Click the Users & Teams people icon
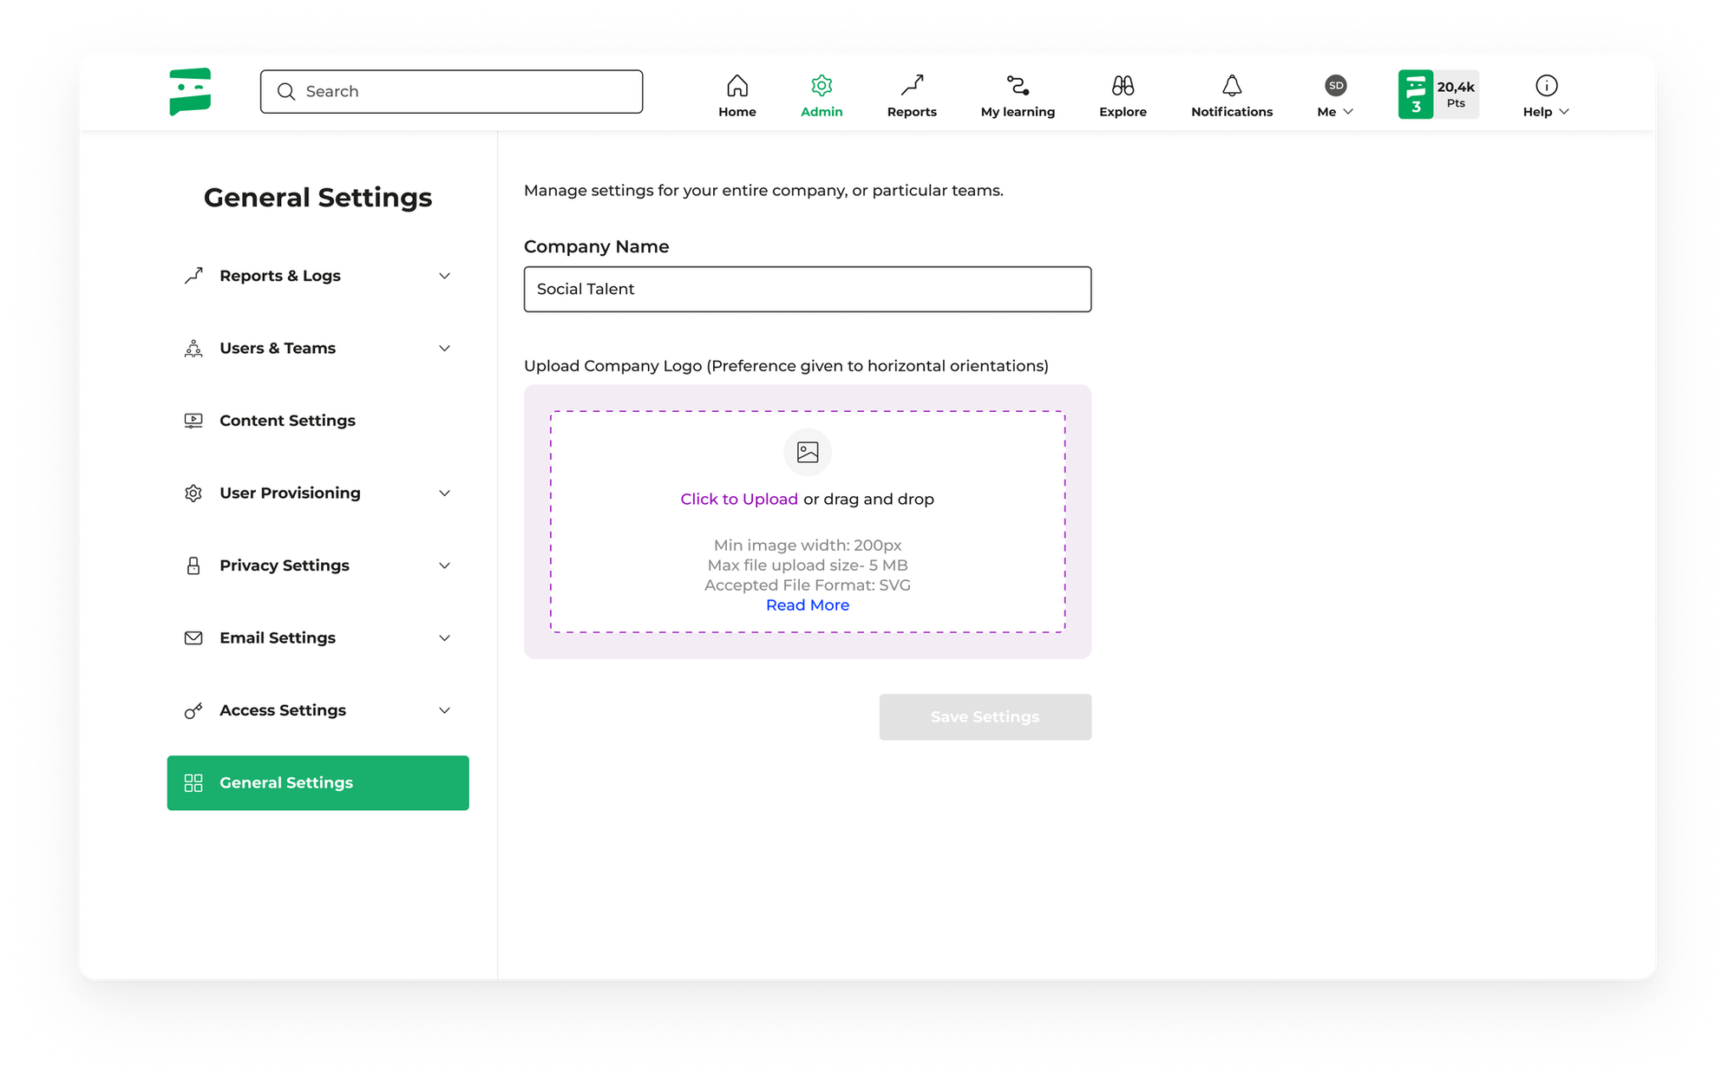1735x1085 pixels. (193, 349)
